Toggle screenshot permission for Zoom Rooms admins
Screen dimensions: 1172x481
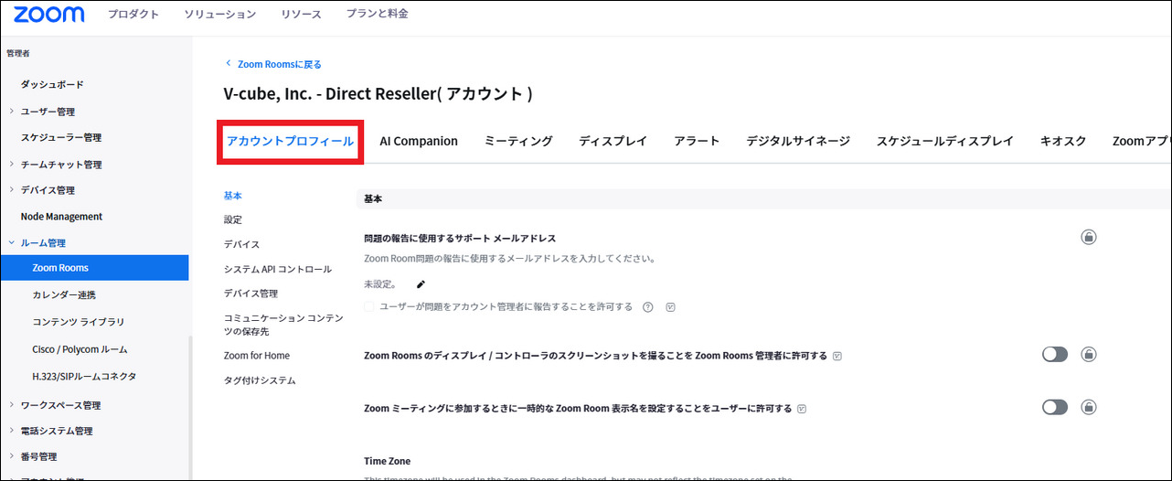click(1055, 355)
